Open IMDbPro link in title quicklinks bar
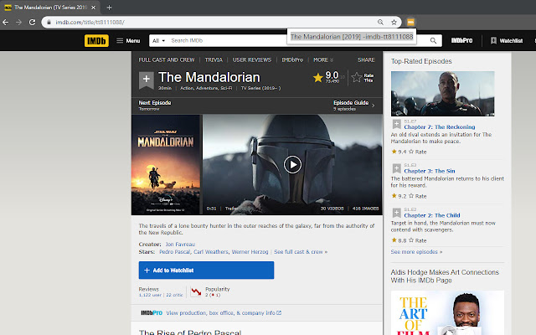Screen dimensions: 536x335 point(292,59)
